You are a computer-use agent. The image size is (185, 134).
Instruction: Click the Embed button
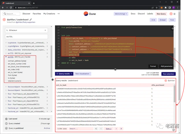pos(162,20)
